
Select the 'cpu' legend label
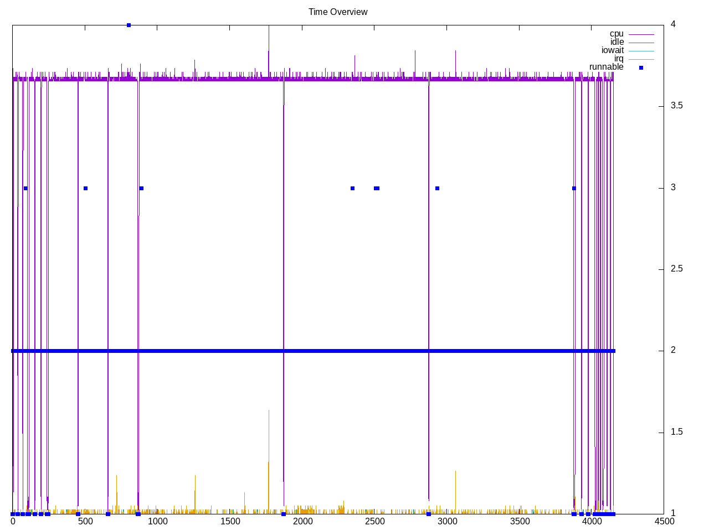616,34
